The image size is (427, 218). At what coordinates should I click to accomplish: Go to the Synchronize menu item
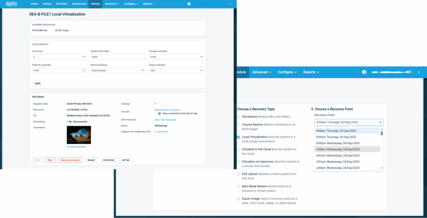coord(79,4)
